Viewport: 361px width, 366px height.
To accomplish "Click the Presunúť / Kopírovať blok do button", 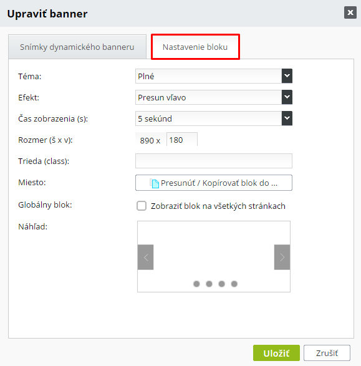I will (214, 183).
